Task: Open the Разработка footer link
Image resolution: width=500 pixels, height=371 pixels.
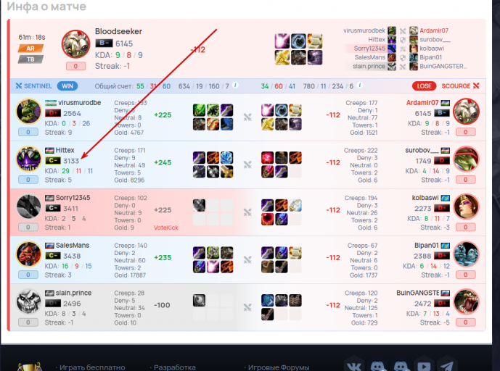Action: click(174, 367)
